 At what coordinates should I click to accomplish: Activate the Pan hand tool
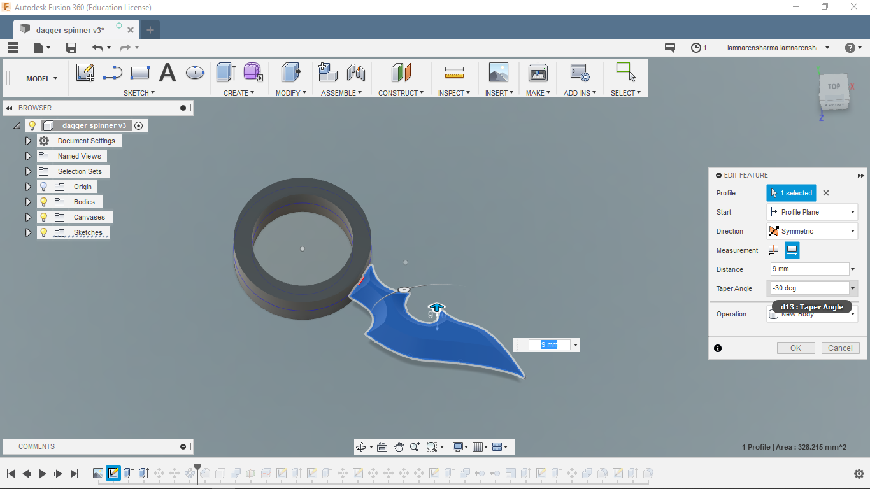click(x=399, y=447)
